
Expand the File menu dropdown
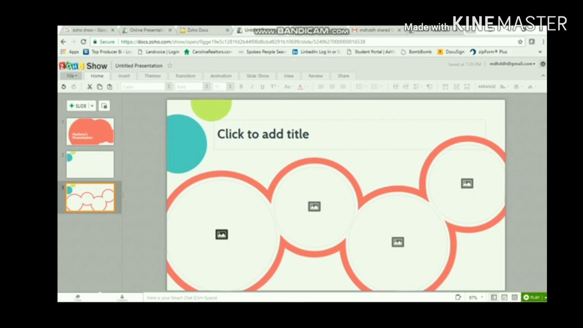72,76
